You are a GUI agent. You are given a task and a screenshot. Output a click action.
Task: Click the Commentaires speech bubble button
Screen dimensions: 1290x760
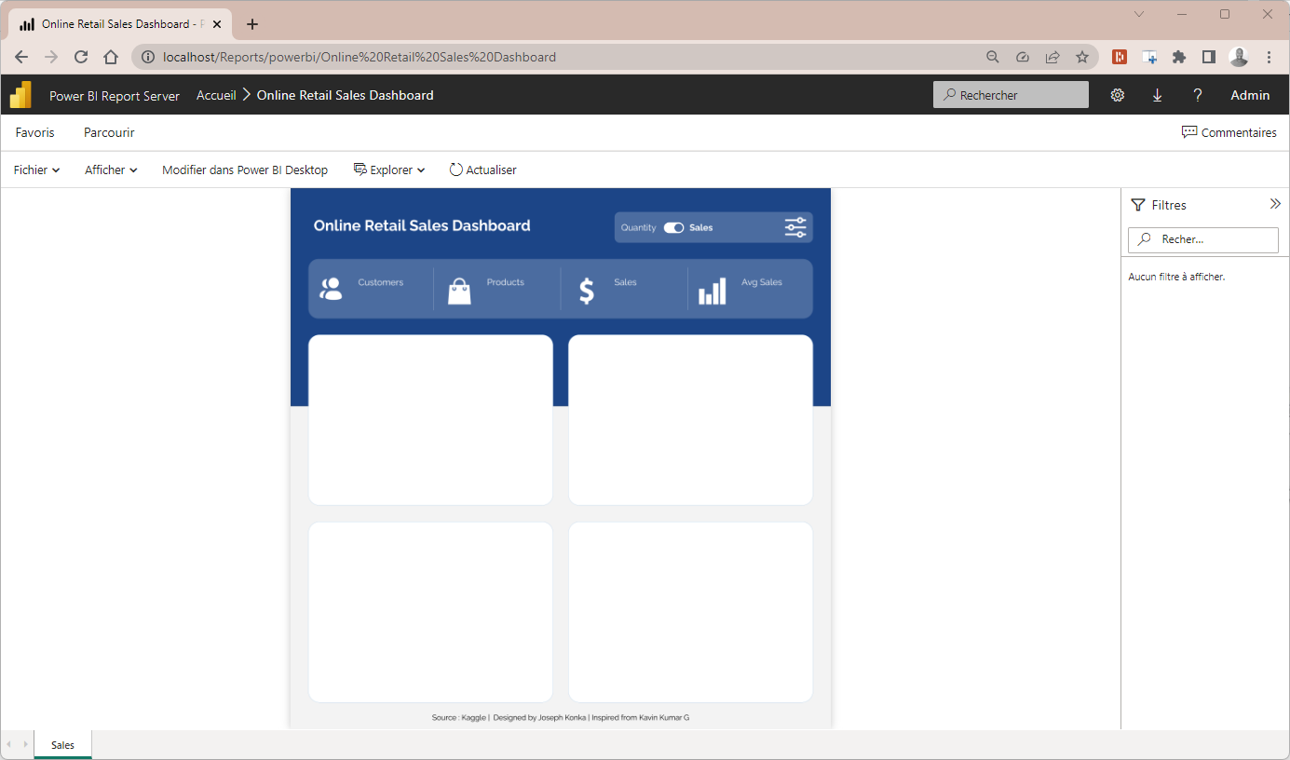point(1229,132)
